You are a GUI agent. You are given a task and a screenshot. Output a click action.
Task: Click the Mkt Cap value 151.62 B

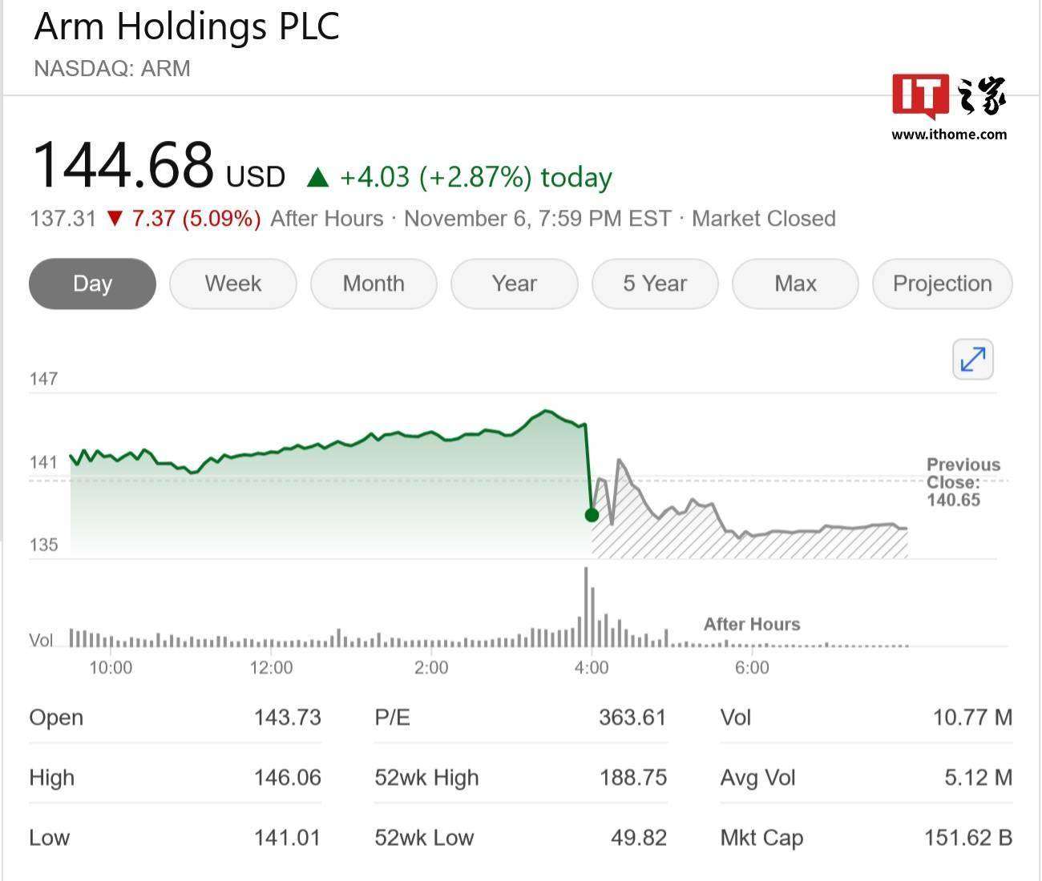pyautogui.click(x=967, y=838)
